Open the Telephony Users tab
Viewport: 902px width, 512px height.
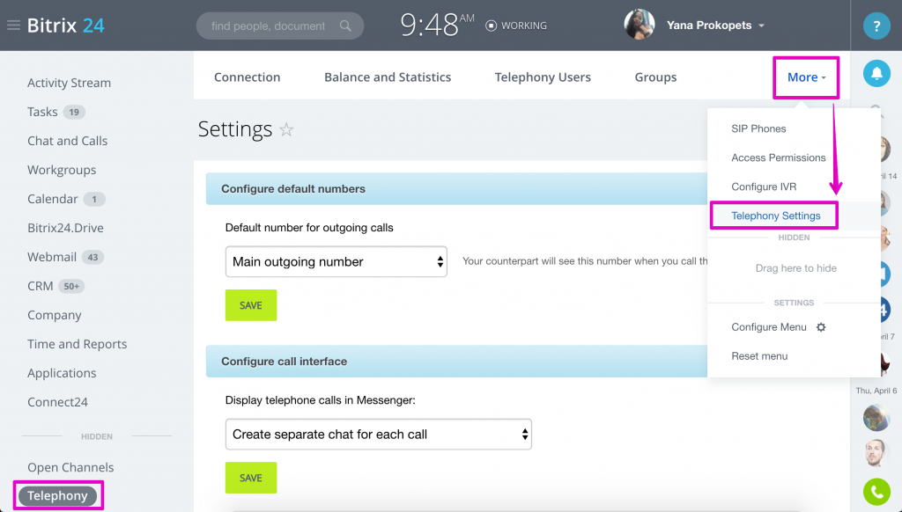click(543, 77)
